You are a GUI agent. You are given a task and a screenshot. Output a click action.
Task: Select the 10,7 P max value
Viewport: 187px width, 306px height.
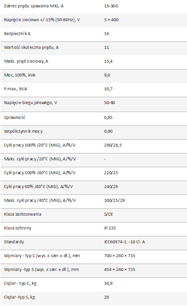(108, 89)
